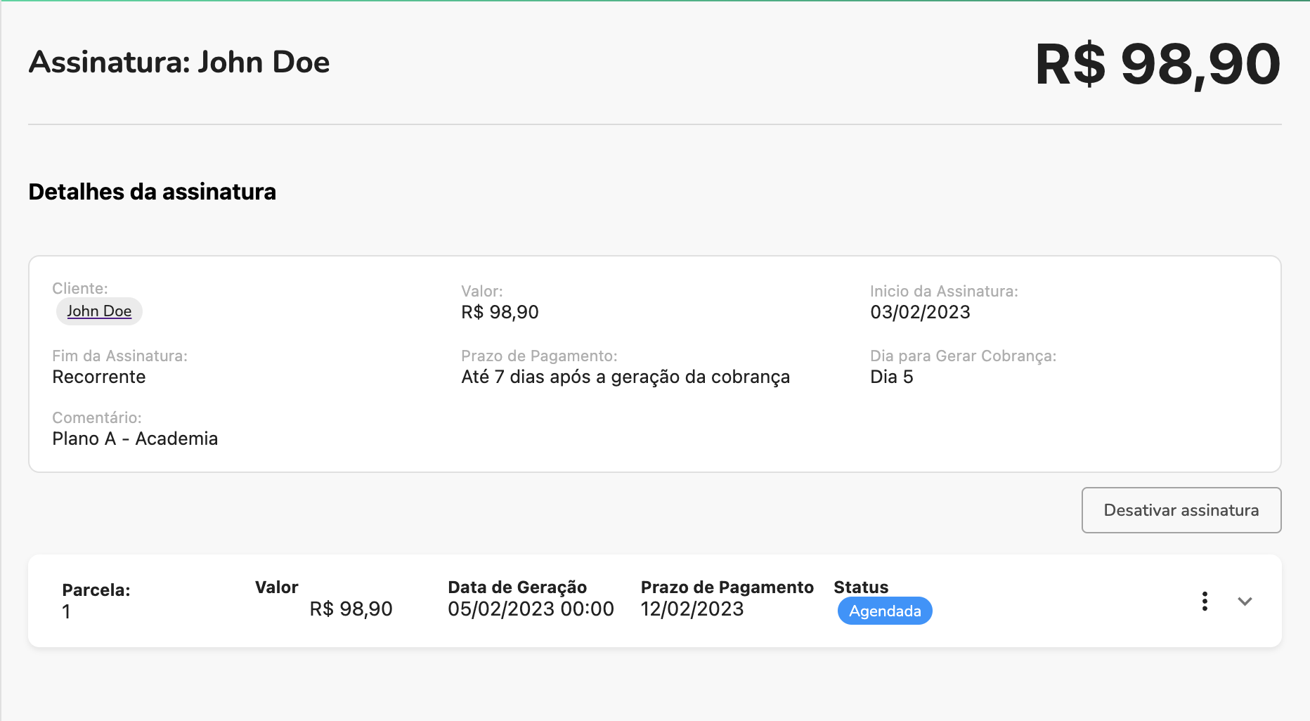Screen dimensions: 1310x721
Task: Click the Até 7 dias após payment term text
Action: tap(625, 377)
